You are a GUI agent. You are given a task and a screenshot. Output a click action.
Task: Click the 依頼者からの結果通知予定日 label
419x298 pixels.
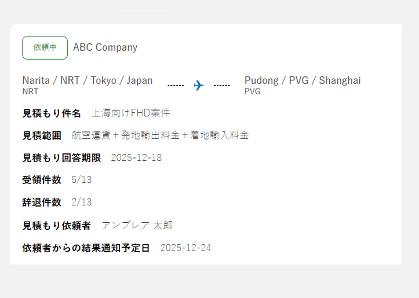tap(86, 248)
